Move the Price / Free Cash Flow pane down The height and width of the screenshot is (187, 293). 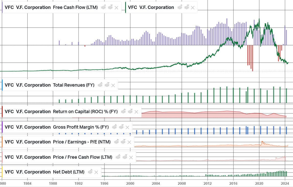tap(125, 157)
